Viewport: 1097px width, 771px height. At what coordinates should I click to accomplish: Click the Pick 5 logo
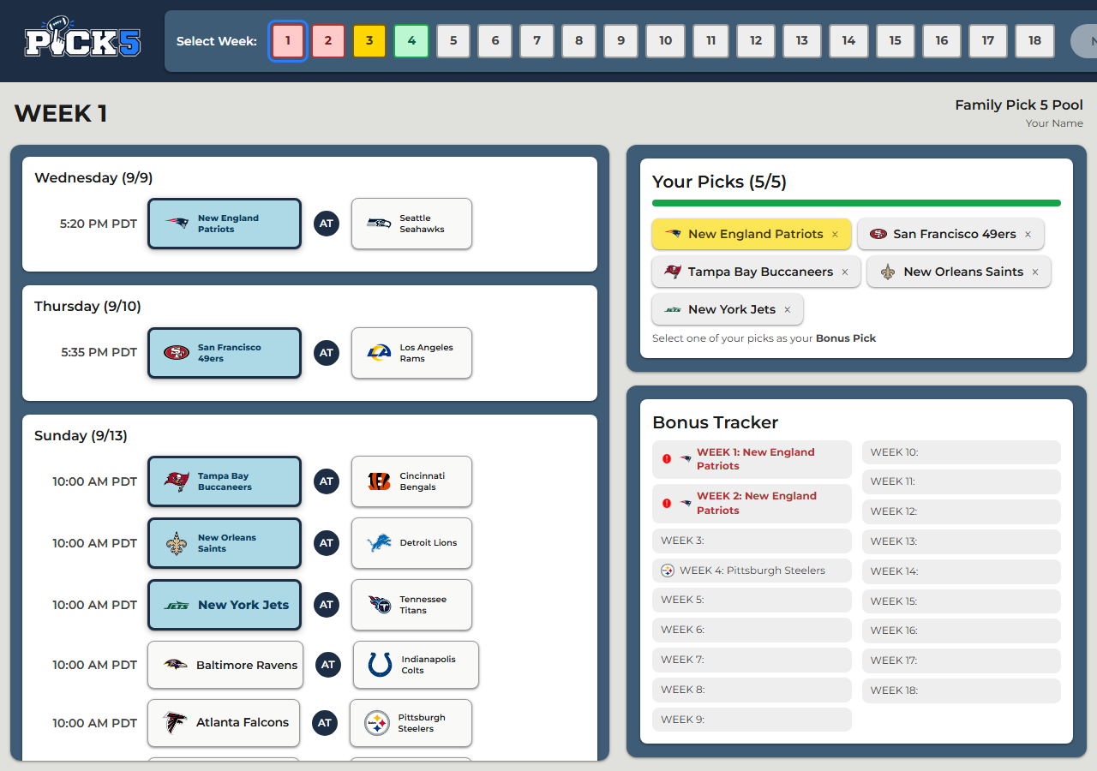82,38
